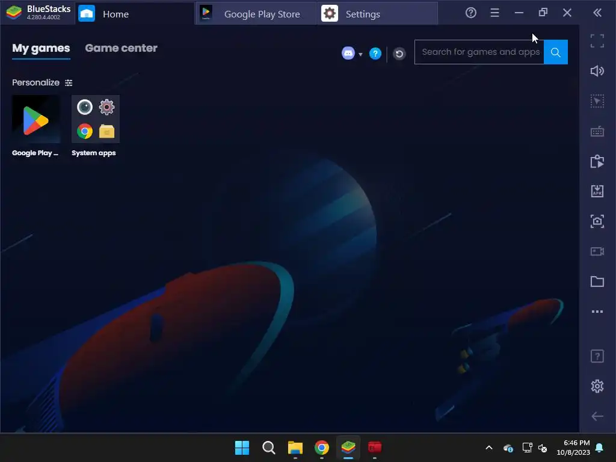Open the notification bell in taskbar
This screenshot has height=462, width=616.
pyautogui.click(x=600, y=448)
